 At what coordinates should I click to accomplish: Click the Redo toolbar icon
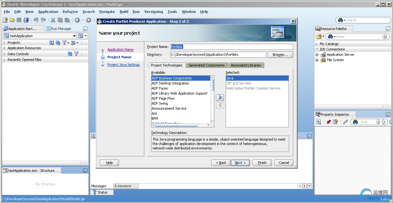pos(43,20)
